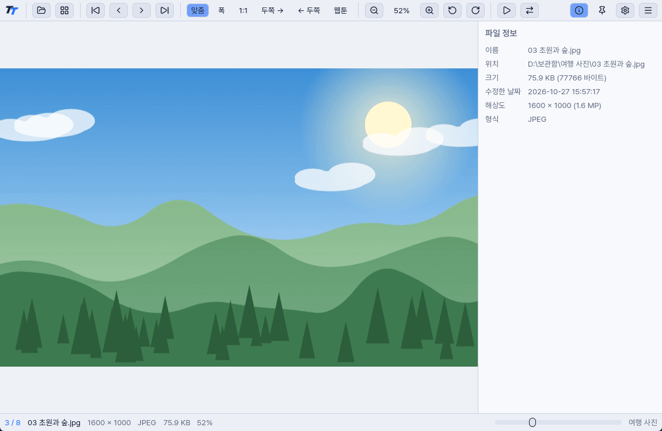Rotate the image counterclockwise
The width and height of the screenshot is (662, 431).
tap(452, 10)
